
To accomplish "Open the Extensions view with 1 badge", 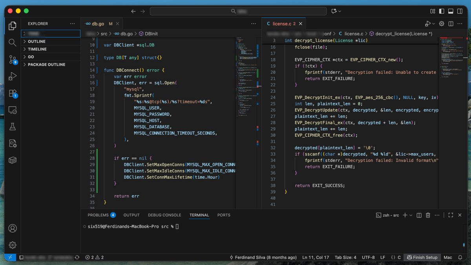I will pyautogui.click(x=13, y=93).
